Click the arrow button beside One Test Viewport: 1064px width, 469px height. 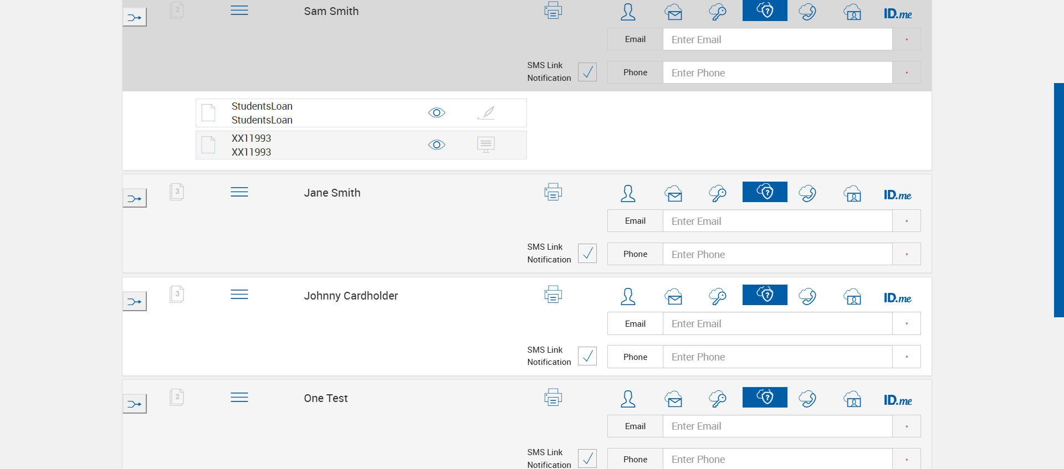[135, 404]
